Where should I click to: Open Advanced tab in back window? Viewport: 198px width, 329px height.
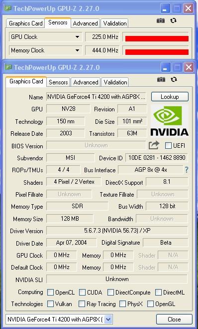coord(85,23)
